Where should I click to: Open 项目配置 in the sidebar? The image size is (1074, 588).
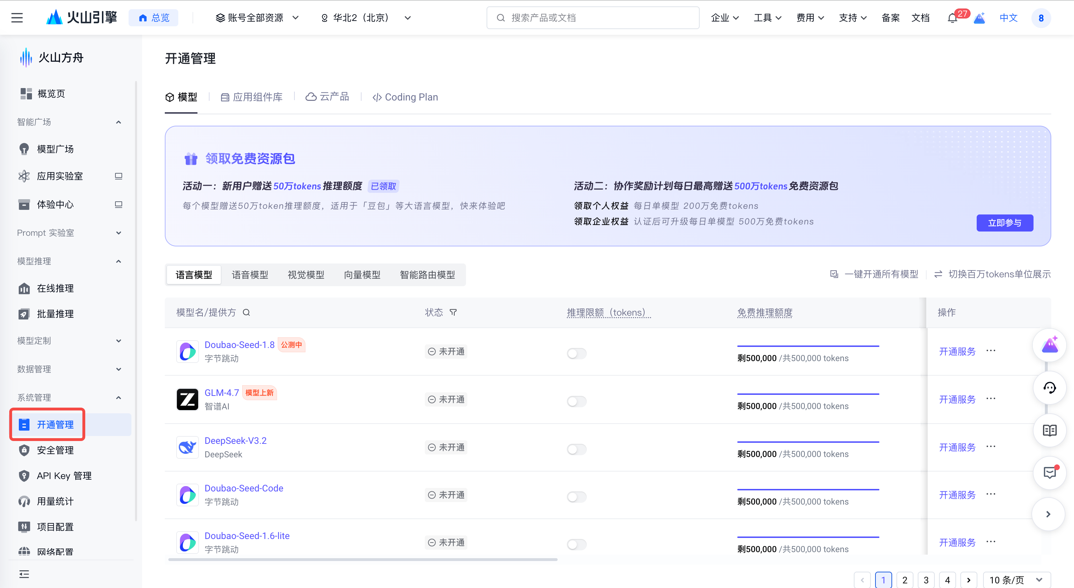pyautogui.click(x=55, y=527)
